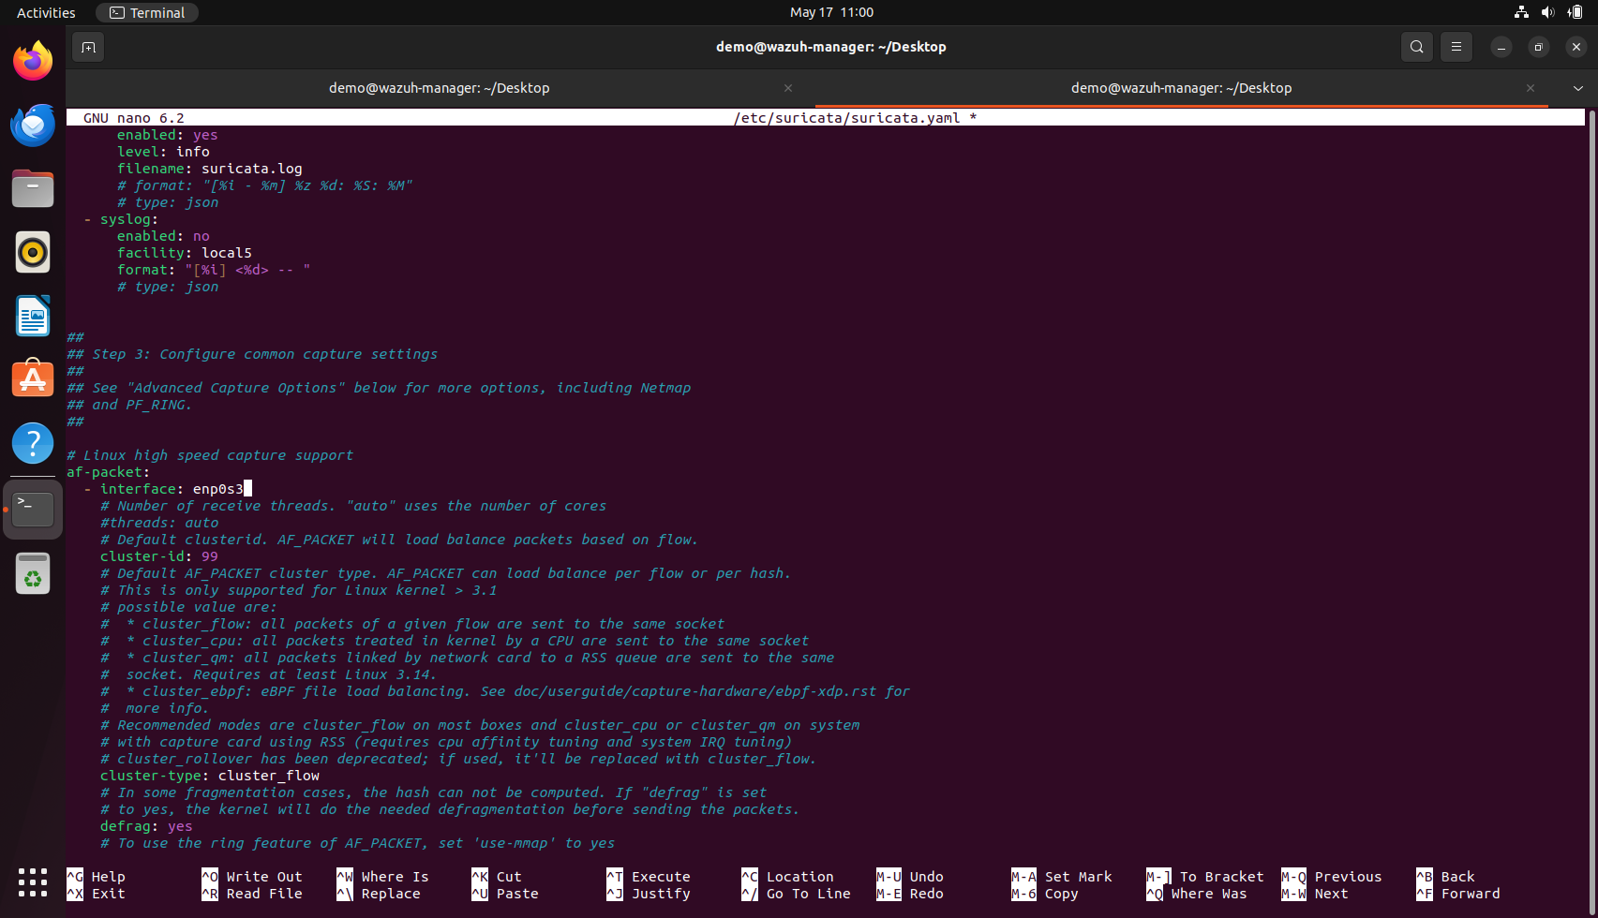Click the cluster-type cluster_flow line

210,776
